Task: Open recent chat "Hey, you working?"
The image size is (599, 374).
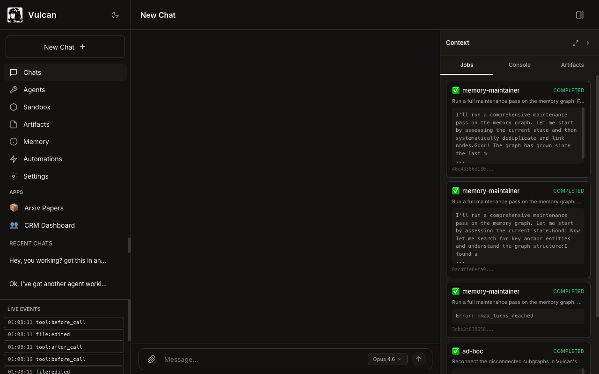Action: click(58, 260)
